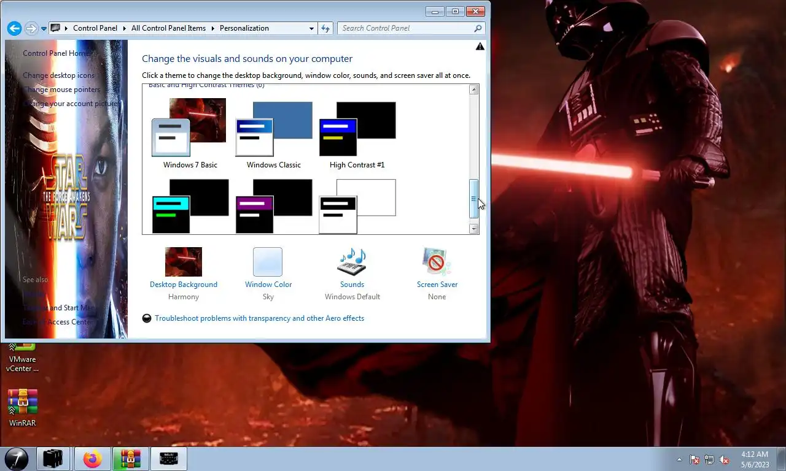Click All Control Panel Items breadcrumb
The height and width of the screenshot is (471, 786).
click(x=169, y=28)
